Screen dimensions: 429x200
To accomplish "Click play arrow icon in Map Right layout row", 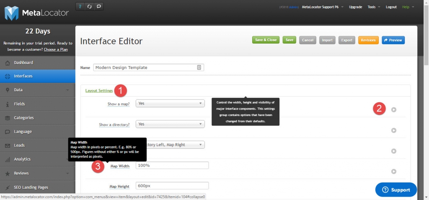I will (x=394, y=151).
